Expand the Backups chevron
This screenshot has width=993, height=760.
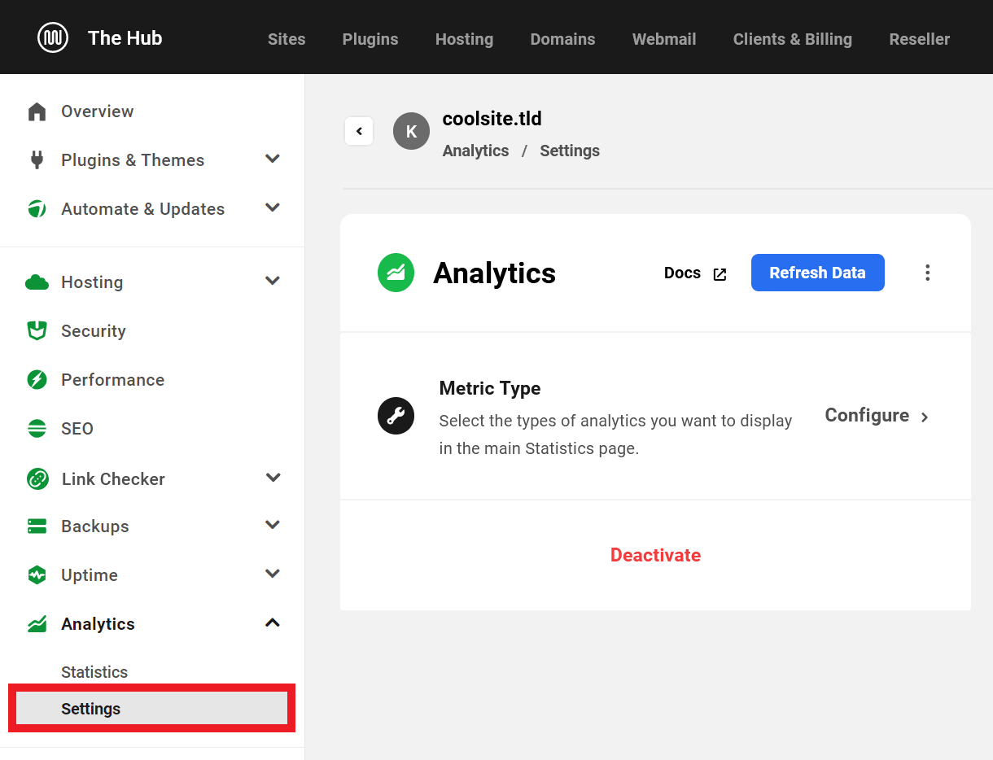click(273, 525)
